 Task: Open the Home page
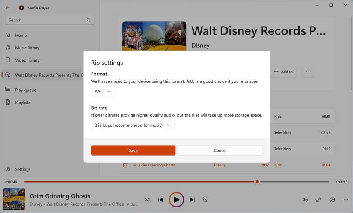coord(21,36)
